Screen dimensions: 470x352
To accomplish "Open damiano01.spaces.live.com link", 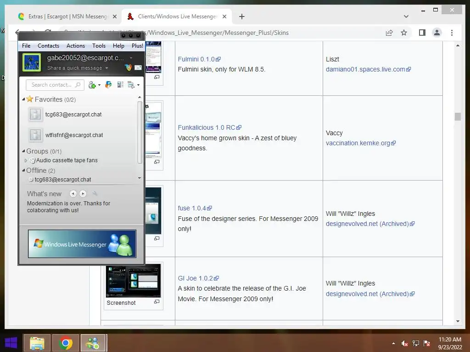I will (x=368, y=70).
